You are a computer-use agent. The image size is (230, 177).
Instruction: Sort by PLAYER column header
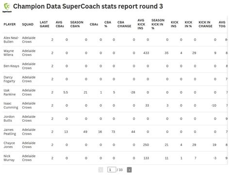pyautogui.click(x=10, y=24)
